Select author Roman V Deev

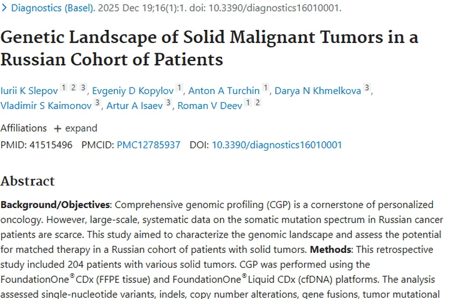pos(210,106)
